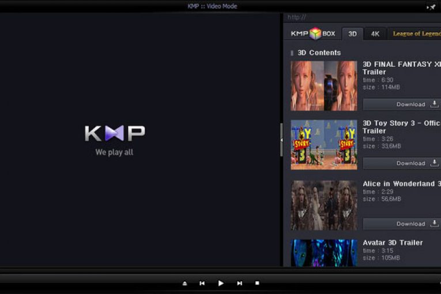Stop playback with the stop button
Image resolution: width=441 pixels, height=294 pixels.
257,283
